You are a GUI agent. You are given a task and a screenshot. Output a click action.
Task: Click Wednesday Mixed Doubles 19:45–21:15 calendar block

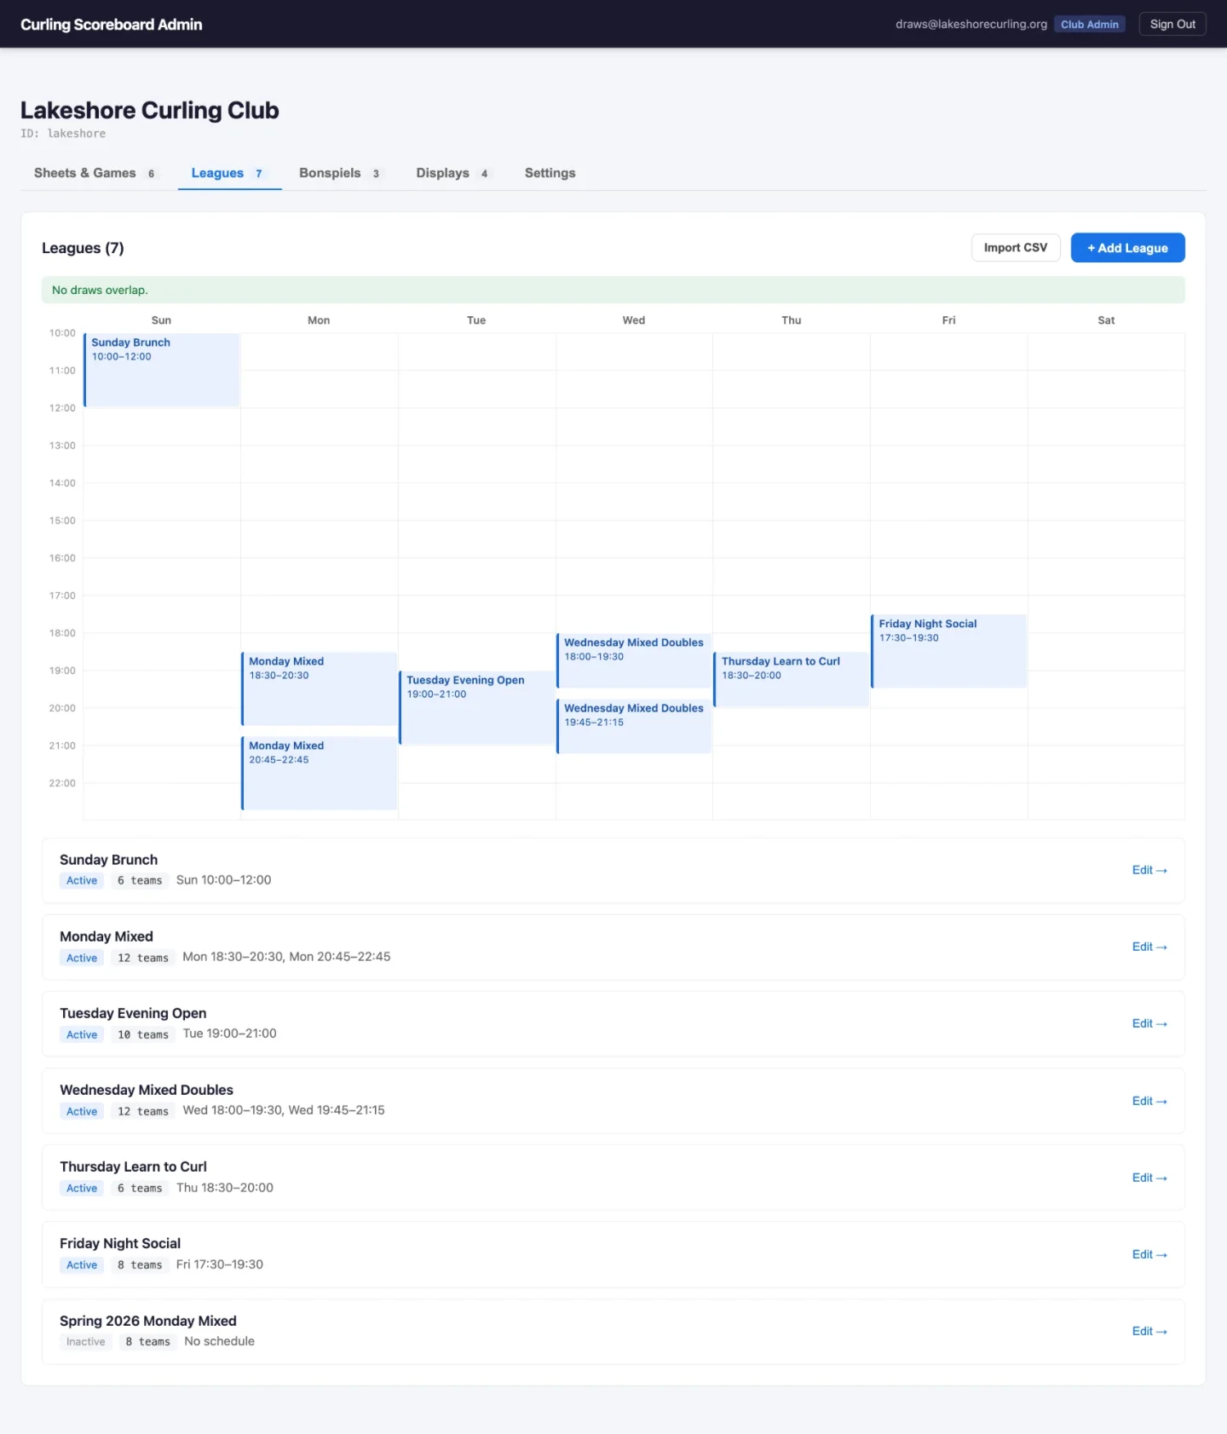point(634,726)
